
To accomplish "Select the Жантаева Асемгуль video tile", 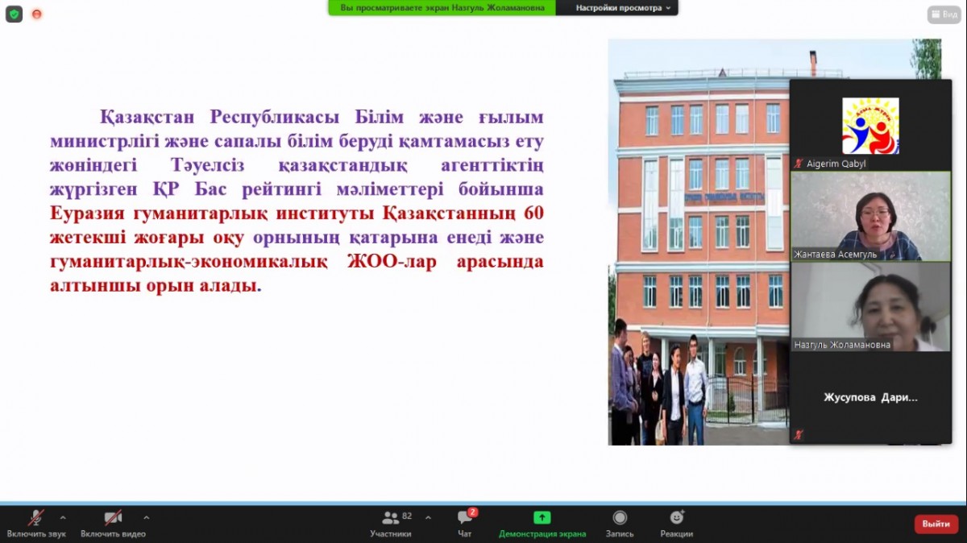I will (x=870, y=216).
